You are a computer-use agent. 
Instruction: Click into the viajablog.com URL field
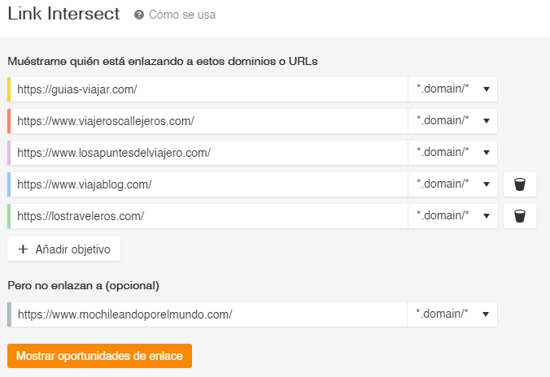click(x=209, y=184)
